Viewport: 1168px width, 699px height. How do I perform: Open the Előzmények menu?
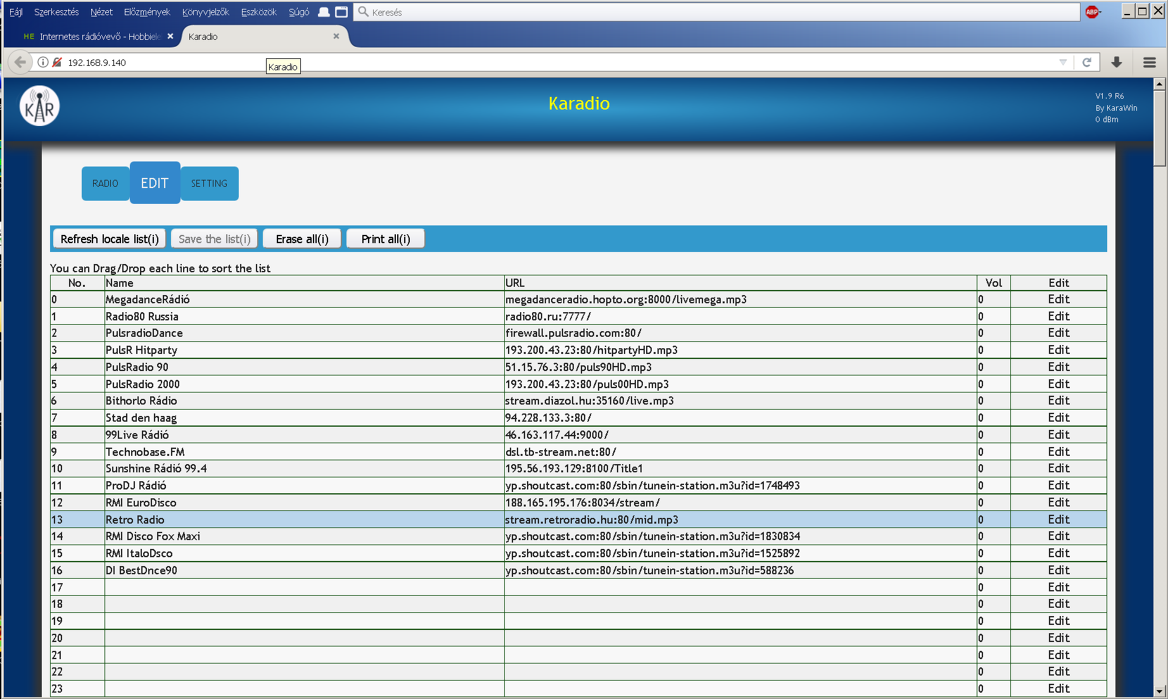pyautogui.click(x=147, y=12)
